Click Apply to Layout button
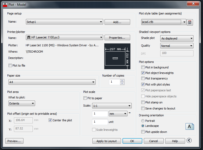Image resolution: width=203 pixels, height=150 pixels. [x=107, y=141]
